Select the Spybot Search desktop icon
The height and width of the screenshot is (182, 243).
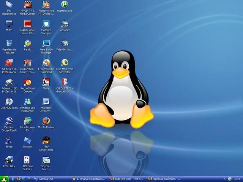point(46,160)
